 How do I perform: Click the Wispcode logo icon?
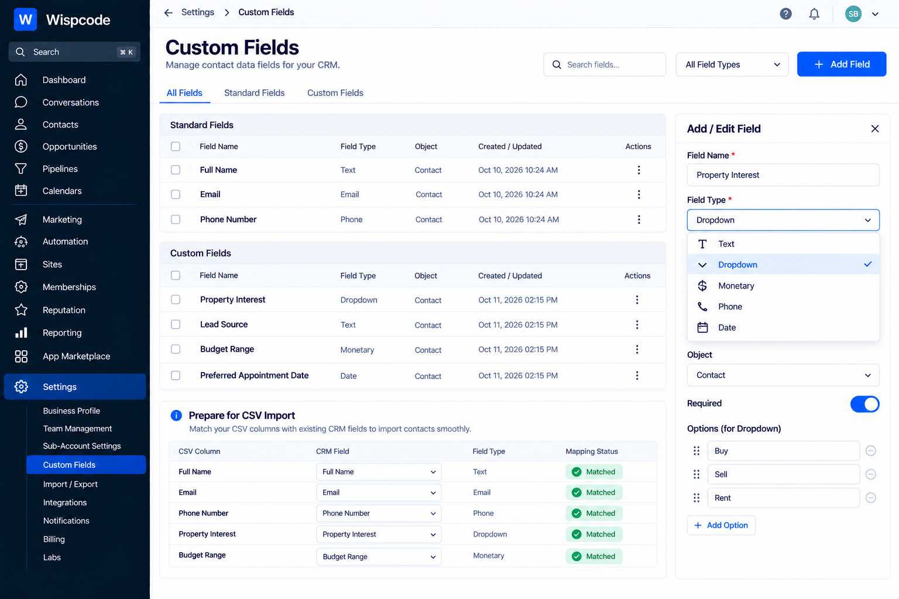tap(25, 19)
